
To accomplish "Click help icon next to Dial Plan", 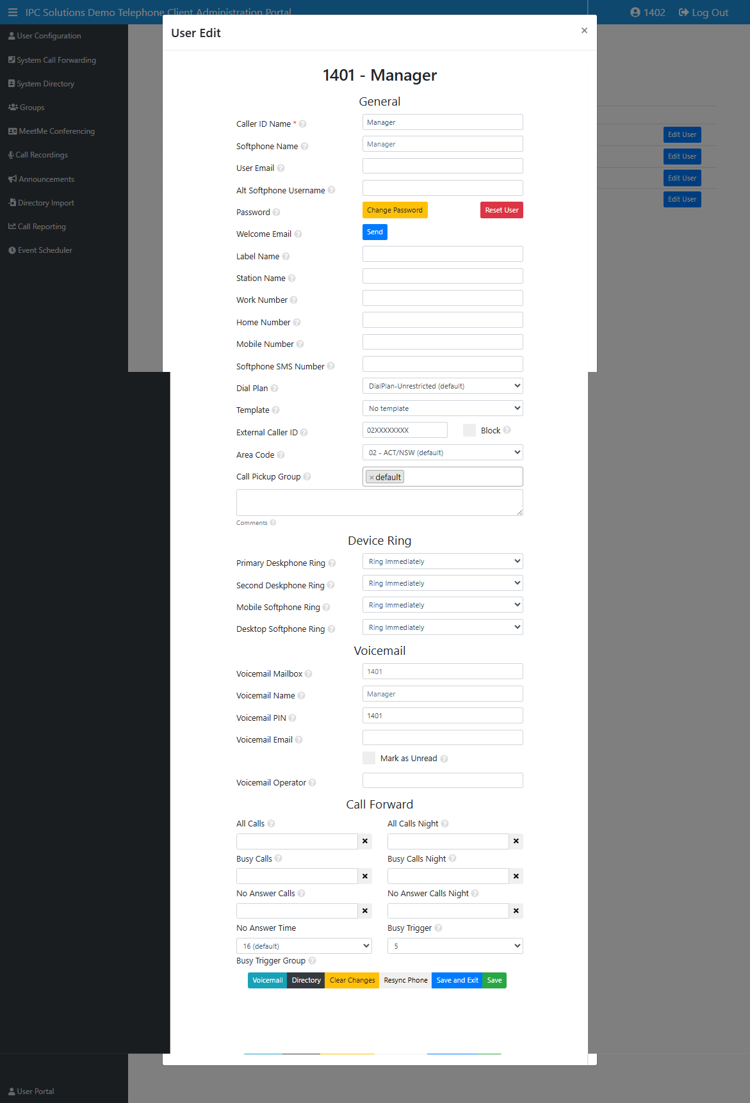I will coord(274,389).
